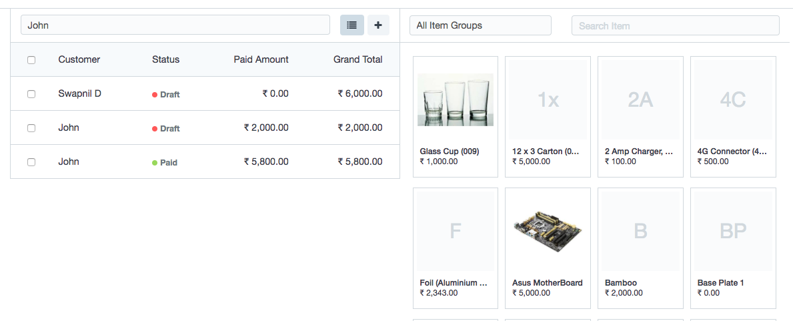Image resolution: width=793 pixels, height=321 pixels.
Task: Tick the checkbox for John's Paid invoice
Action: pos(31,162)
